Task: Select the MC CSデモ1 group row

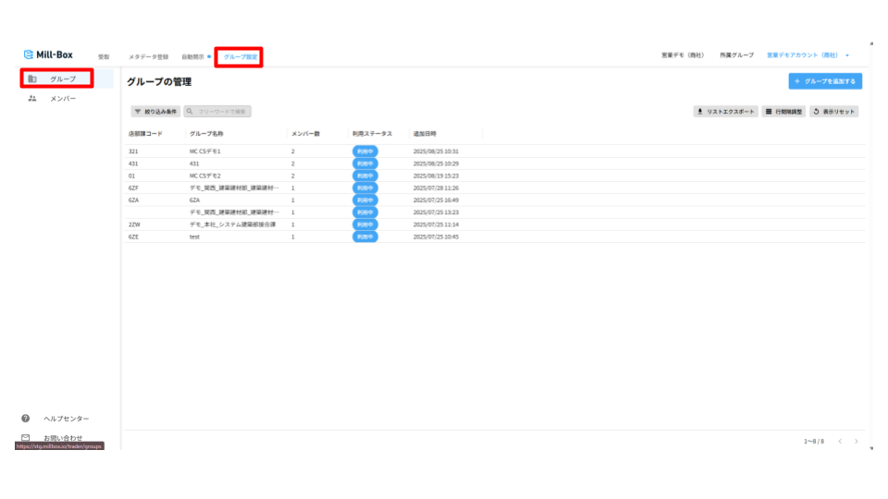Action: (205, 151)
